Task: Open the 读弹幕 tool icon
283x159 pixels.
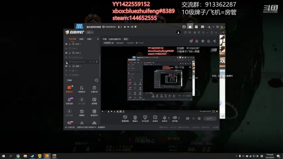Action: tap(94, 101)
